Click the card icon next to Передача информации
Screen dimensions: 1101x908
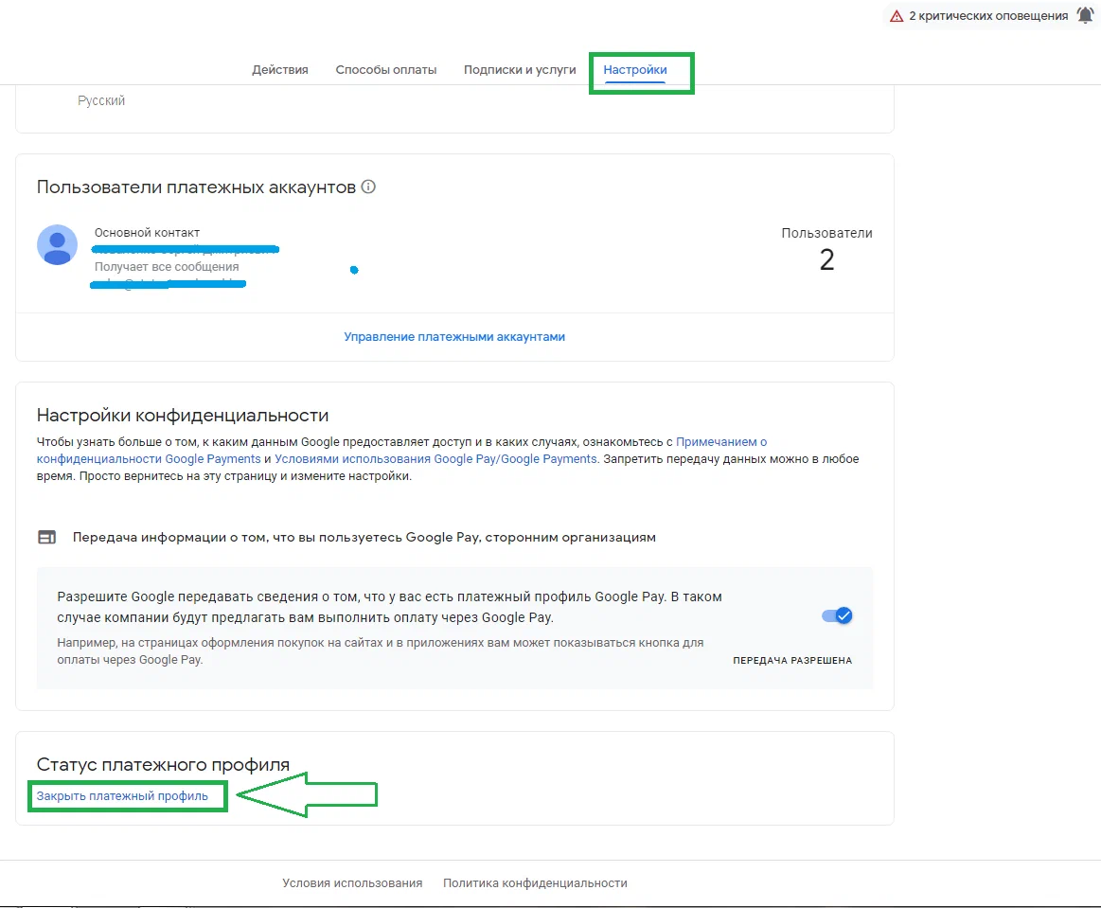coord(46,537)
